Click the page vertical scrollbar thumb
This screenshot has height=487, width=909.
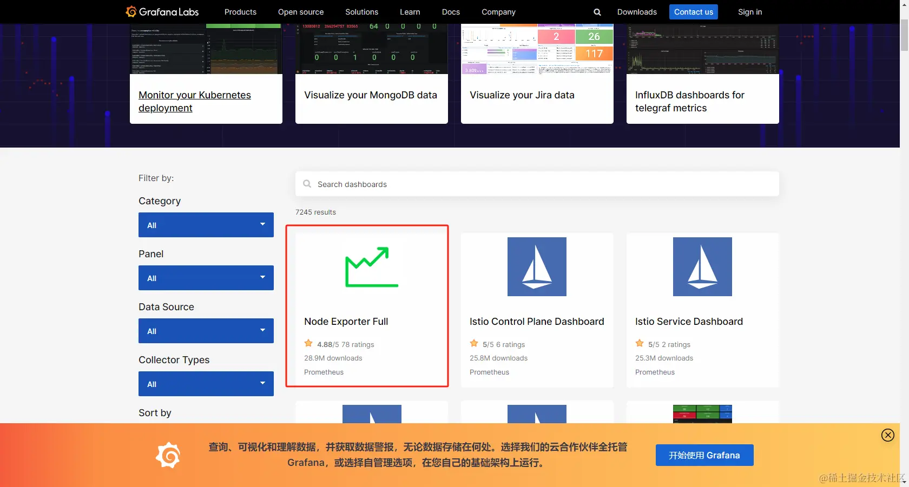pos(904,35)
